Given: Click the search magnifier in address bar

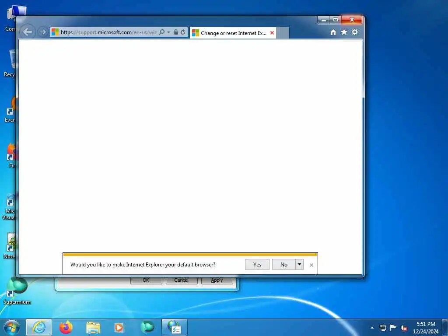Looking at the screenshot, I should [162, 32].
